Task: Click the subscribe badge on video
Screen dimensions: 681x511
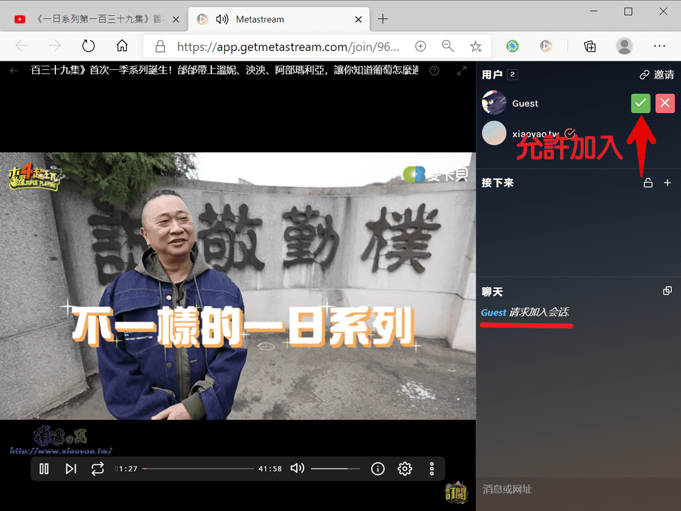Action: tap(456, 493)
